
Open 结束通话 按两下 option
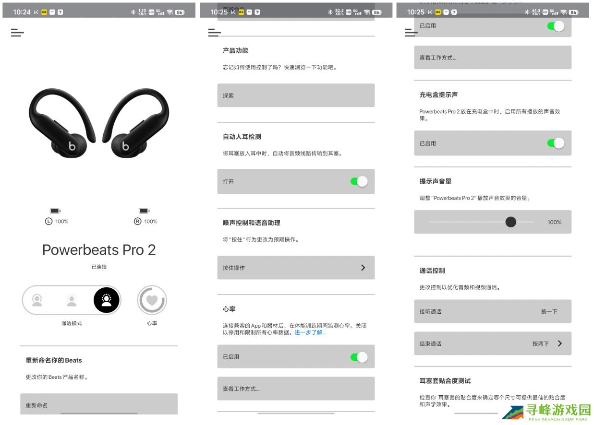(x=493, y=343)
